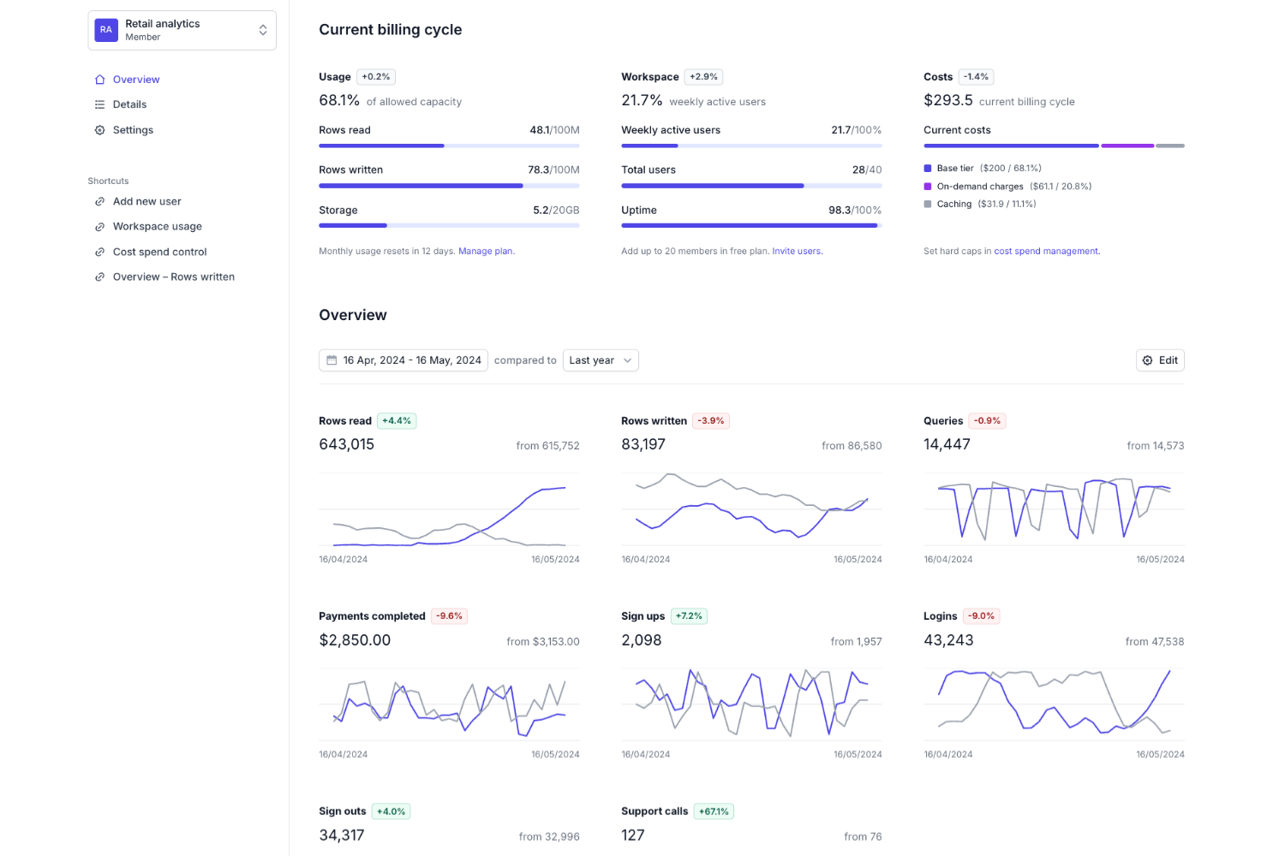Click the link icon beside Workspace usage
Screen dimensions: 1285x856
click(100, 225)
